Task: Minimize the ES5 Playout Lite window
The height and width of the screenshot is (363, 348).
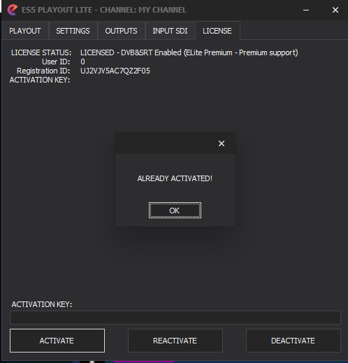Action: coord(306,10)
